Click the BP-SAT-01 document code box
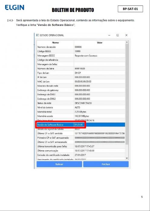This screenshot has height=211, width=150. point(130,9)
